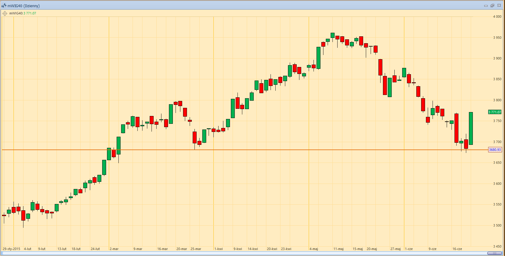Click the '20-mar' date label

(182, 249)
